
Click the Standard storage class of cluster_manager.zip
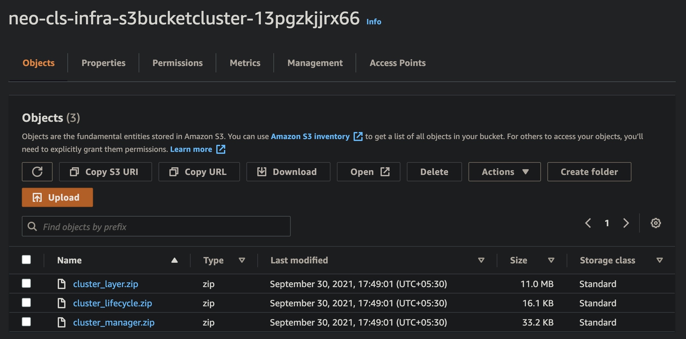598,322
